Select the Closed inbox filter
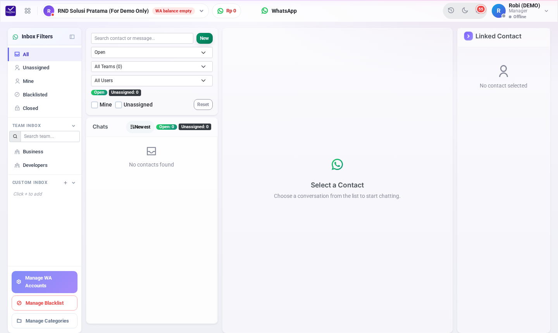Screen dimensions: 558x333 point(45,108)
